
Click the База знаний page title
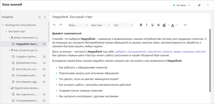pos(12,5)
